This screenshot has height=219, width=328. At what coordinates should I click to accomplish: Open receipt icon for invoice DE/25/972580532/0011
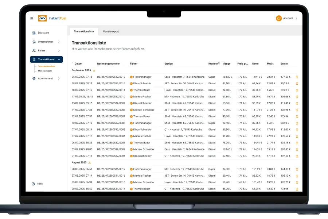pos(297,90)
